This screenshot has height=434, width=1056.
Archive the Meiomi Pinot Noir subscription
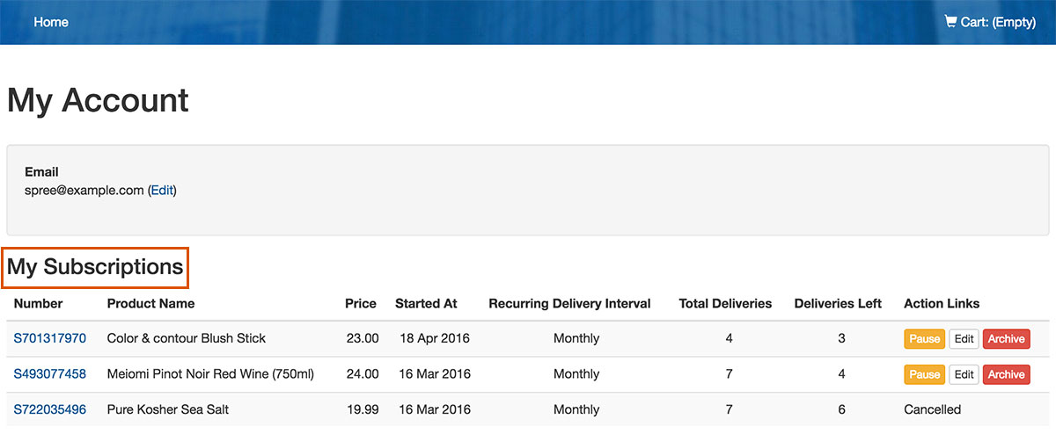point(1006,374)
